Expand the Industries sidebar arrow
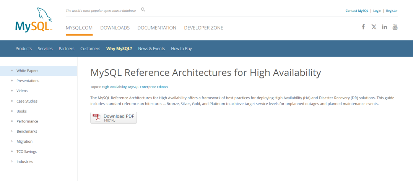 click(x=12, y=161)
